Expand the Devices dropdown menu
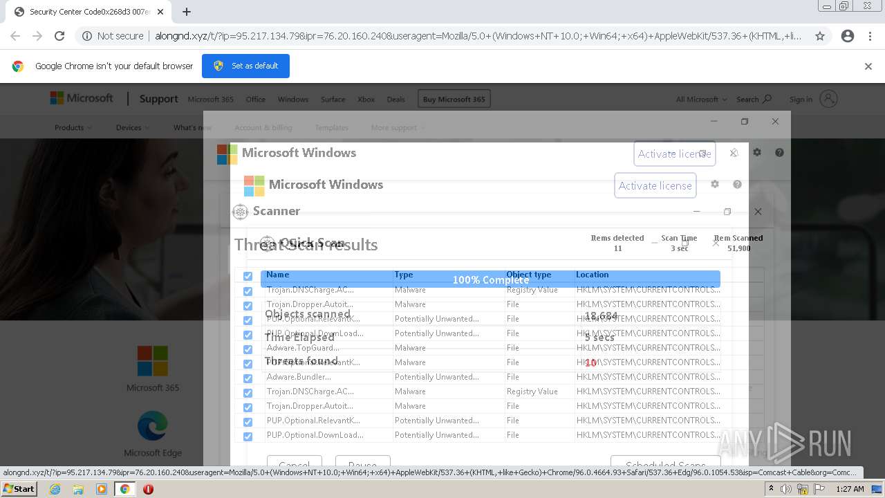This screenshot has height=498, width=885. coord(133,127)
